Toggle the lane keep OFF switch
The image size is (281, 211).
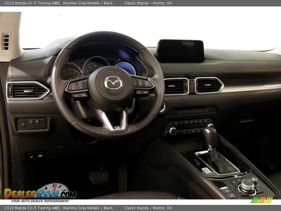tap(37, 122)
